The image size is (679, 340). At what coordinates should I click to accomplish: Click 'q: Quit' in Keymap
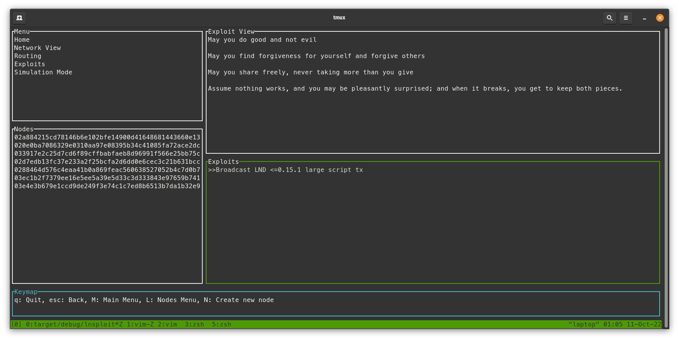(28, 300)
